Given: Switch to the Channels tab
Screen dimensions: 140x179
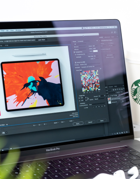Looking at the screenshot, I should (111, 87).
